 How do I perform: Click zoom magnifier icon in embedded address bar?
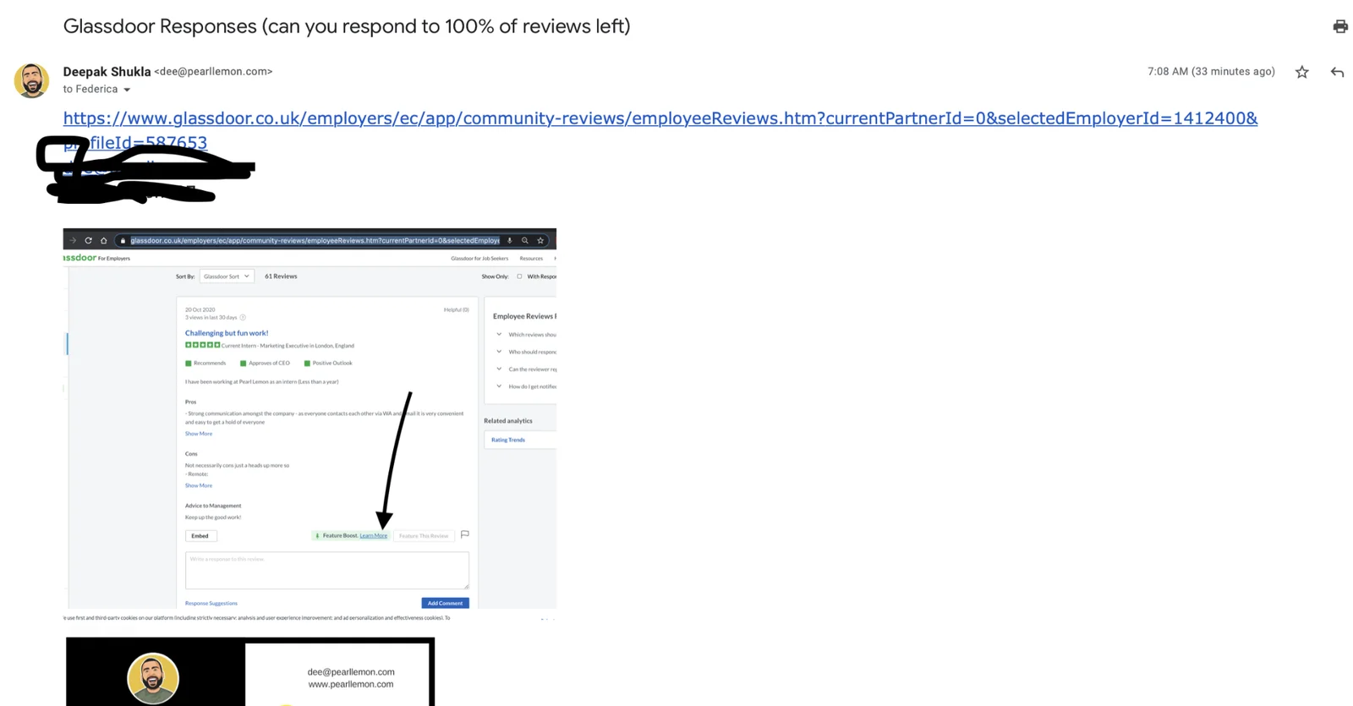(525, 240)
